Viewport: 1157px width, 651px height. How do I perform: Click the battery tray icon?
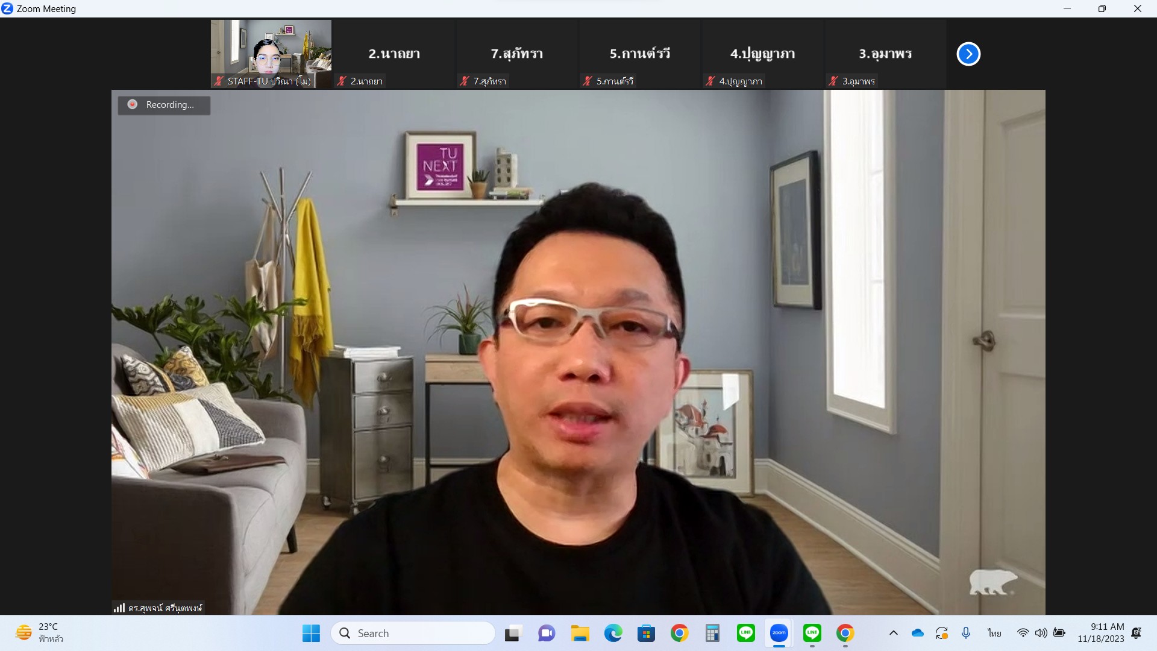click(1059, 633)
